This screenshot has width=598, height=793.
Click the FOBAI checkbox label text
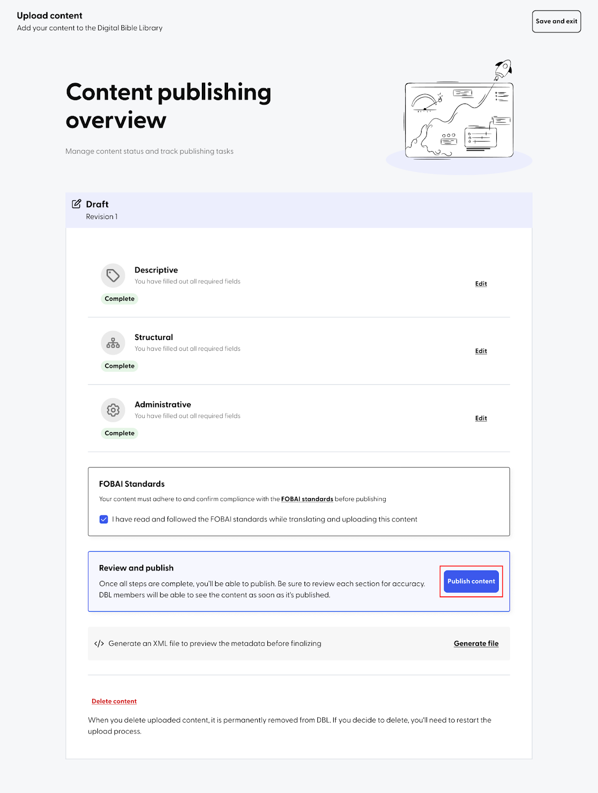[x=265, y=519]
